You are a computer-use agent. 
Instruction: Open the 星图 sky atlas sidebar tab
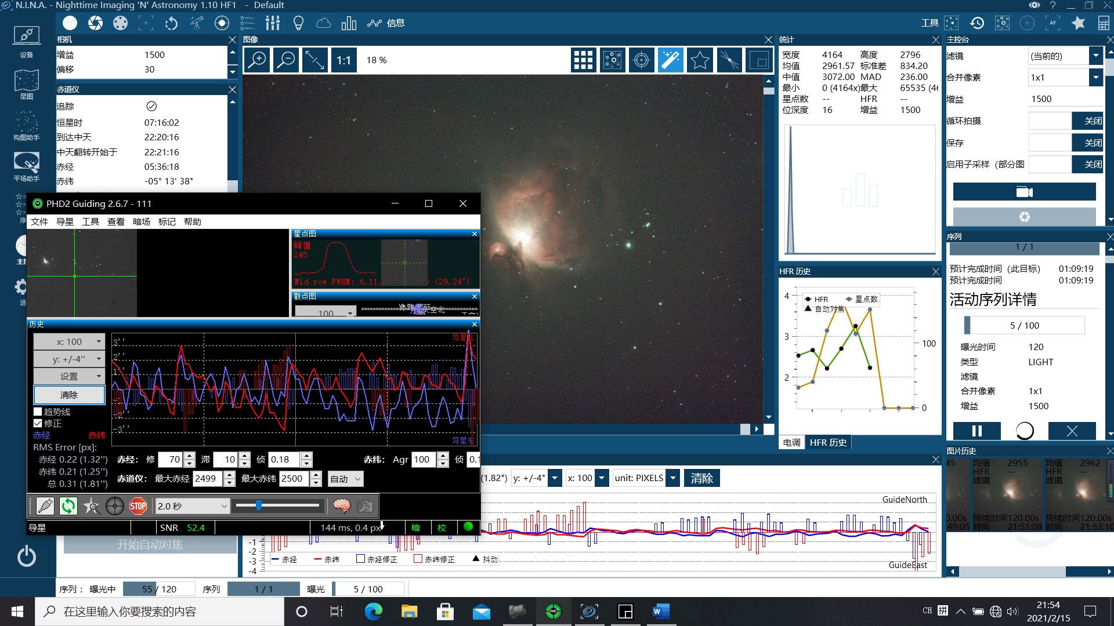click(x=27, y=84)
